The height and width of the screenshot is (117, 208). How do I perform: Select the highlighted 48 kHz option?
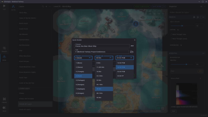(104, 89)
